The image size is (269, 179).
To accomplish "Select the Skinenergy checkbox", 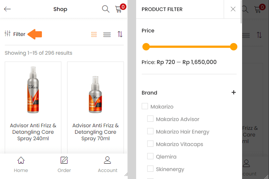I will tap(150, 169).
